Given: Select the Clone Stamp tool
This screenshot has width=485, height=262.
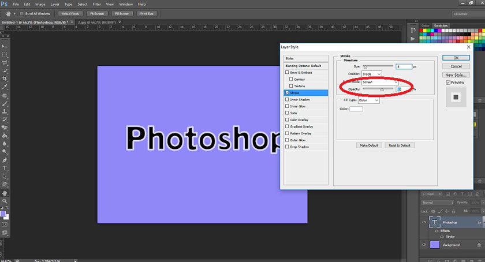Looking at the screenshot, I should click(x=5, y=111).
